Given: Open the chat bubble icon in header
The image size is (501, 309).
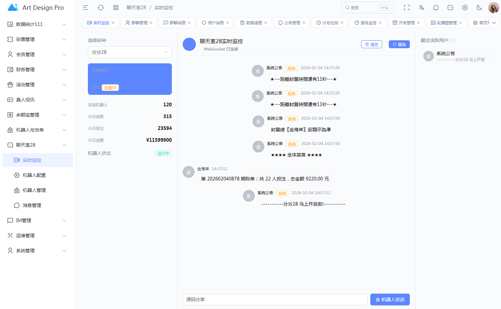Looking at the screenshot, I should (x=450, y=8).
